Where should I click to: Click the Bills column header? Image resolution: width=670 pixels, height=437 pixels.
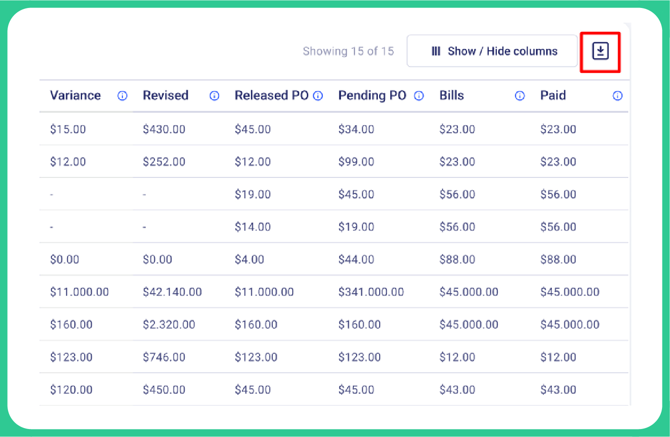[452, 96]
